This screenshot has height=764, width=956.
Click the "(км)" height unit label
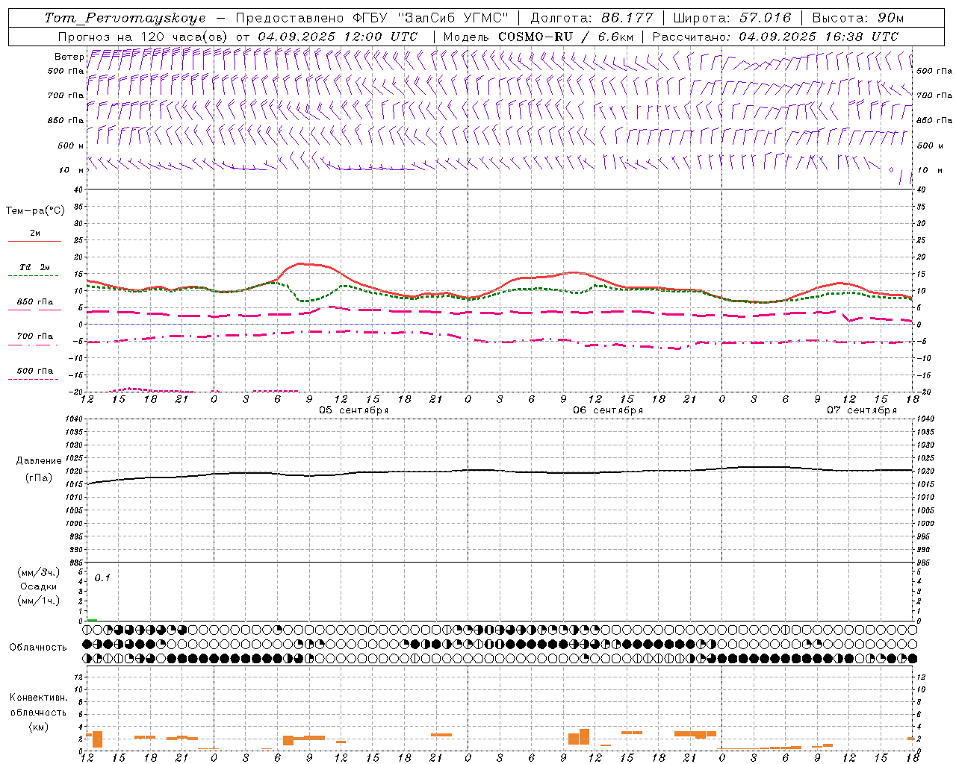(38, 727)
